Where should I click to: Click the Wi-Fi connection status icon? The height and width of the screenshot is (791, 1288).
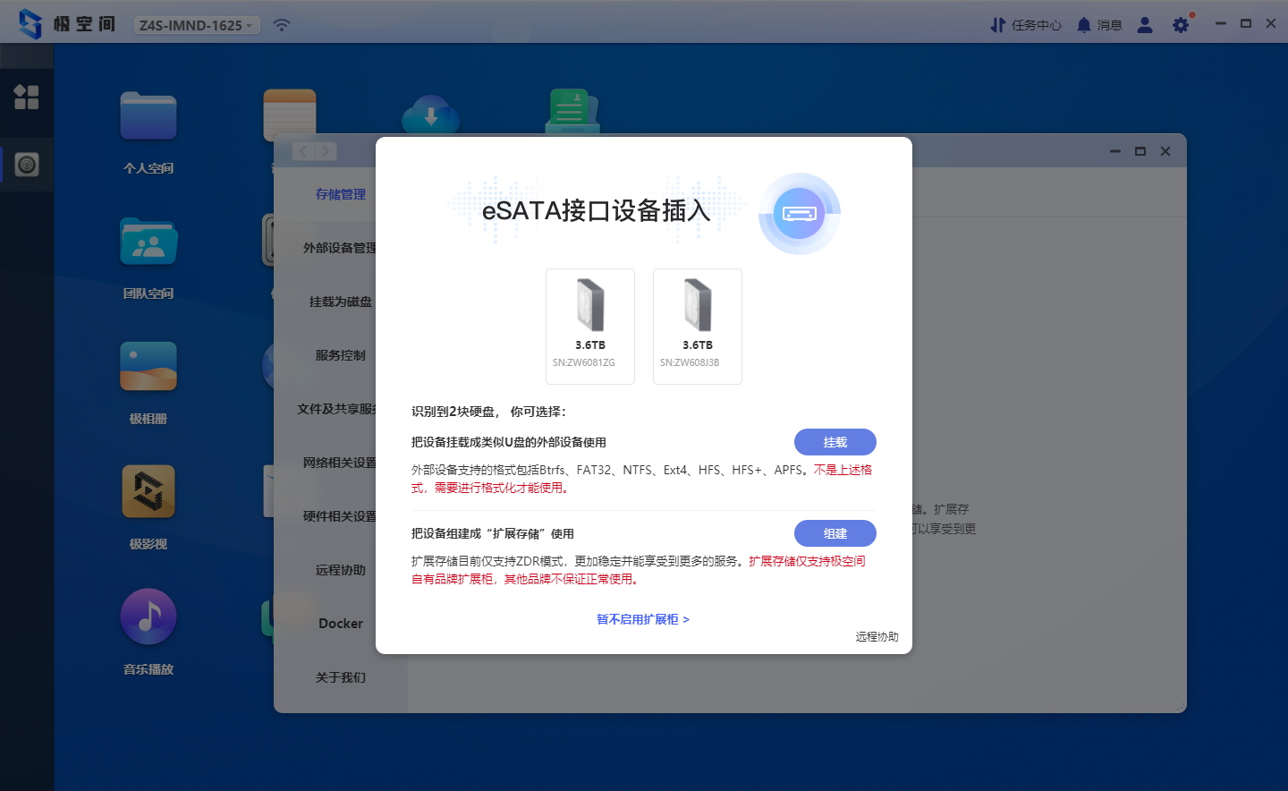[282, 25]
